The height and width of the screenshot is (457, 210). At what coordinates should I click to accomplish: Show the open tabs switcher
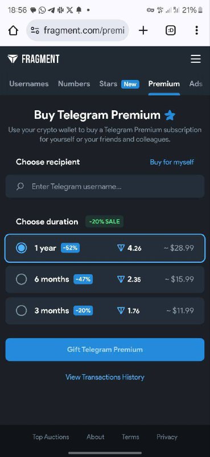click(x=171, y=30)
